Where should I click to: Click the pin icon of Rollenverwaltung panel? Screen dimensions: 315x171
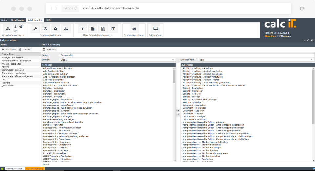click(308, 40)
